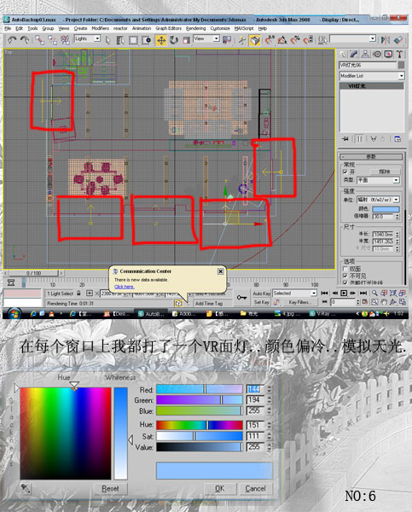Image resolution: width=412 pixels, height=512 pixels.
Task: Click the Mirror tool icon
Action: coord(386,40)
